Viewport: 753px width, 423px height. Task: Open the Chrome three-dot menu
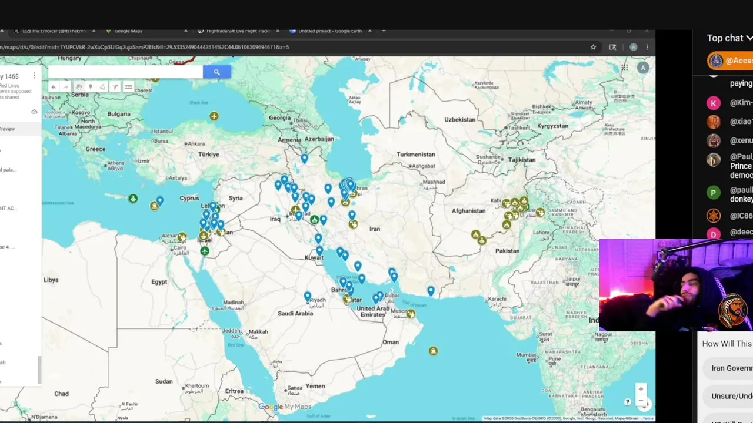point(647,47)
